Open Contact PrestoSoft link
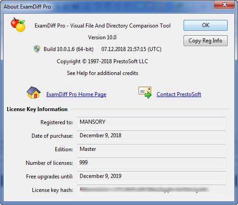The width and height of the screenshot is (238, 205). click(x=179, y=94)
